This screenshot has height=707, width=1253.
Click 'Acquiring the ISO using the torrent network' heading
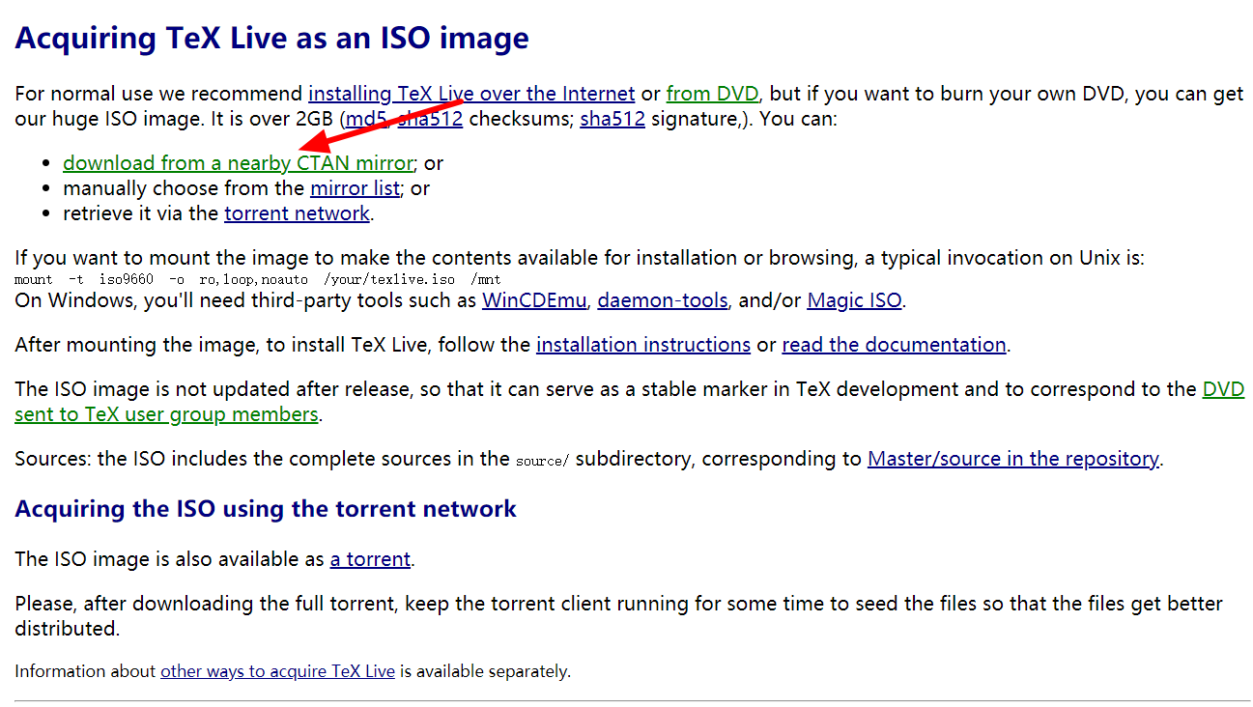click(266, 509)
